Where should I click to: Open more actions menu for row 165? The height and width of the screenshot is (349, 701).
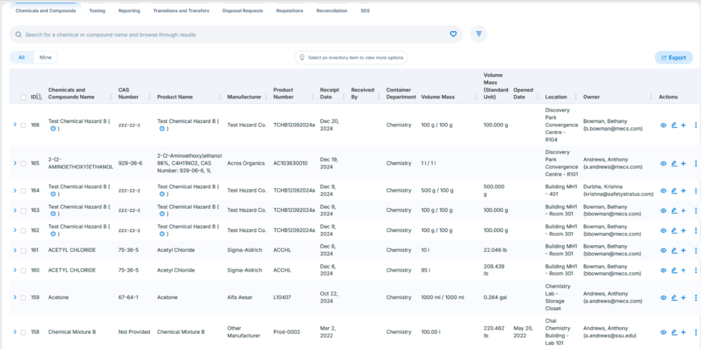[x=696, y=164]
